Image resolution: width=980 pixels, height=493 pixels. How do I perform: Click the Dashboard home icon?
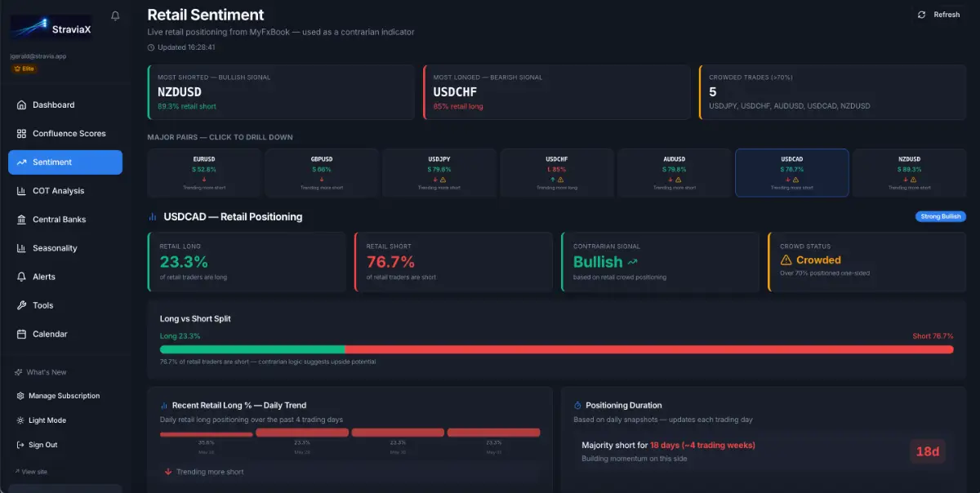pos(21,104)
